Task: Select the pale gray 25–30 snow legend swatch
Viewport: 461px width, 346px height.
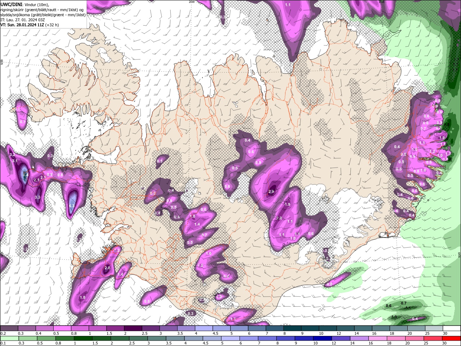Action: 434,328
